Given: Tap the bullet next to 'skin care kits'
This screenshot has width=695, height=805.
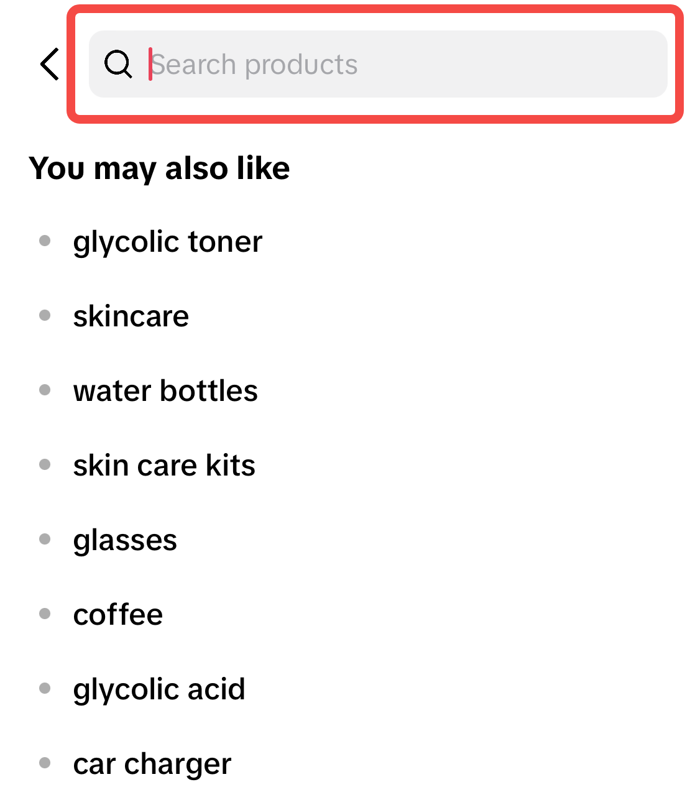Looking at the screenshot, I should point(45,464).
